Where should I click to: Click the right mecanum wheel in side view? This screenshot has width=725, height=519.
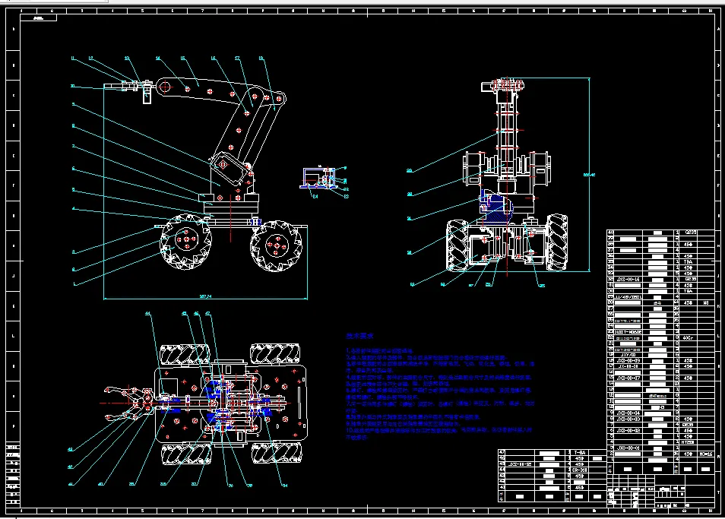276,245
